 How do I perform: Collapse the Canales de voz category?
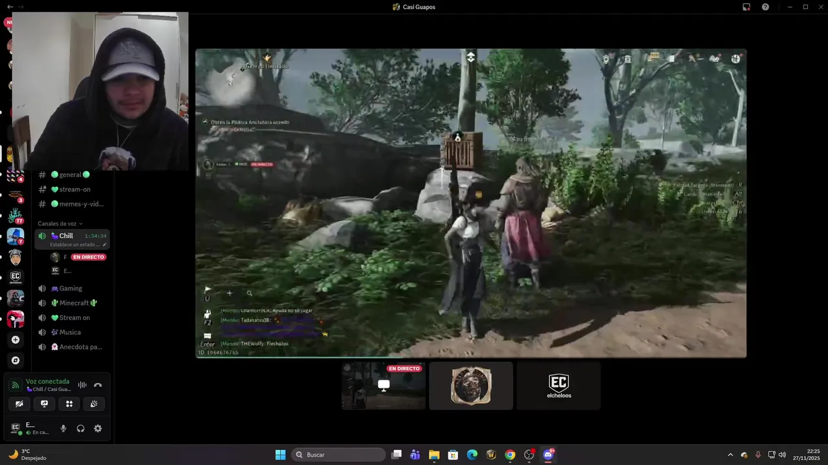tap(60, 223)
